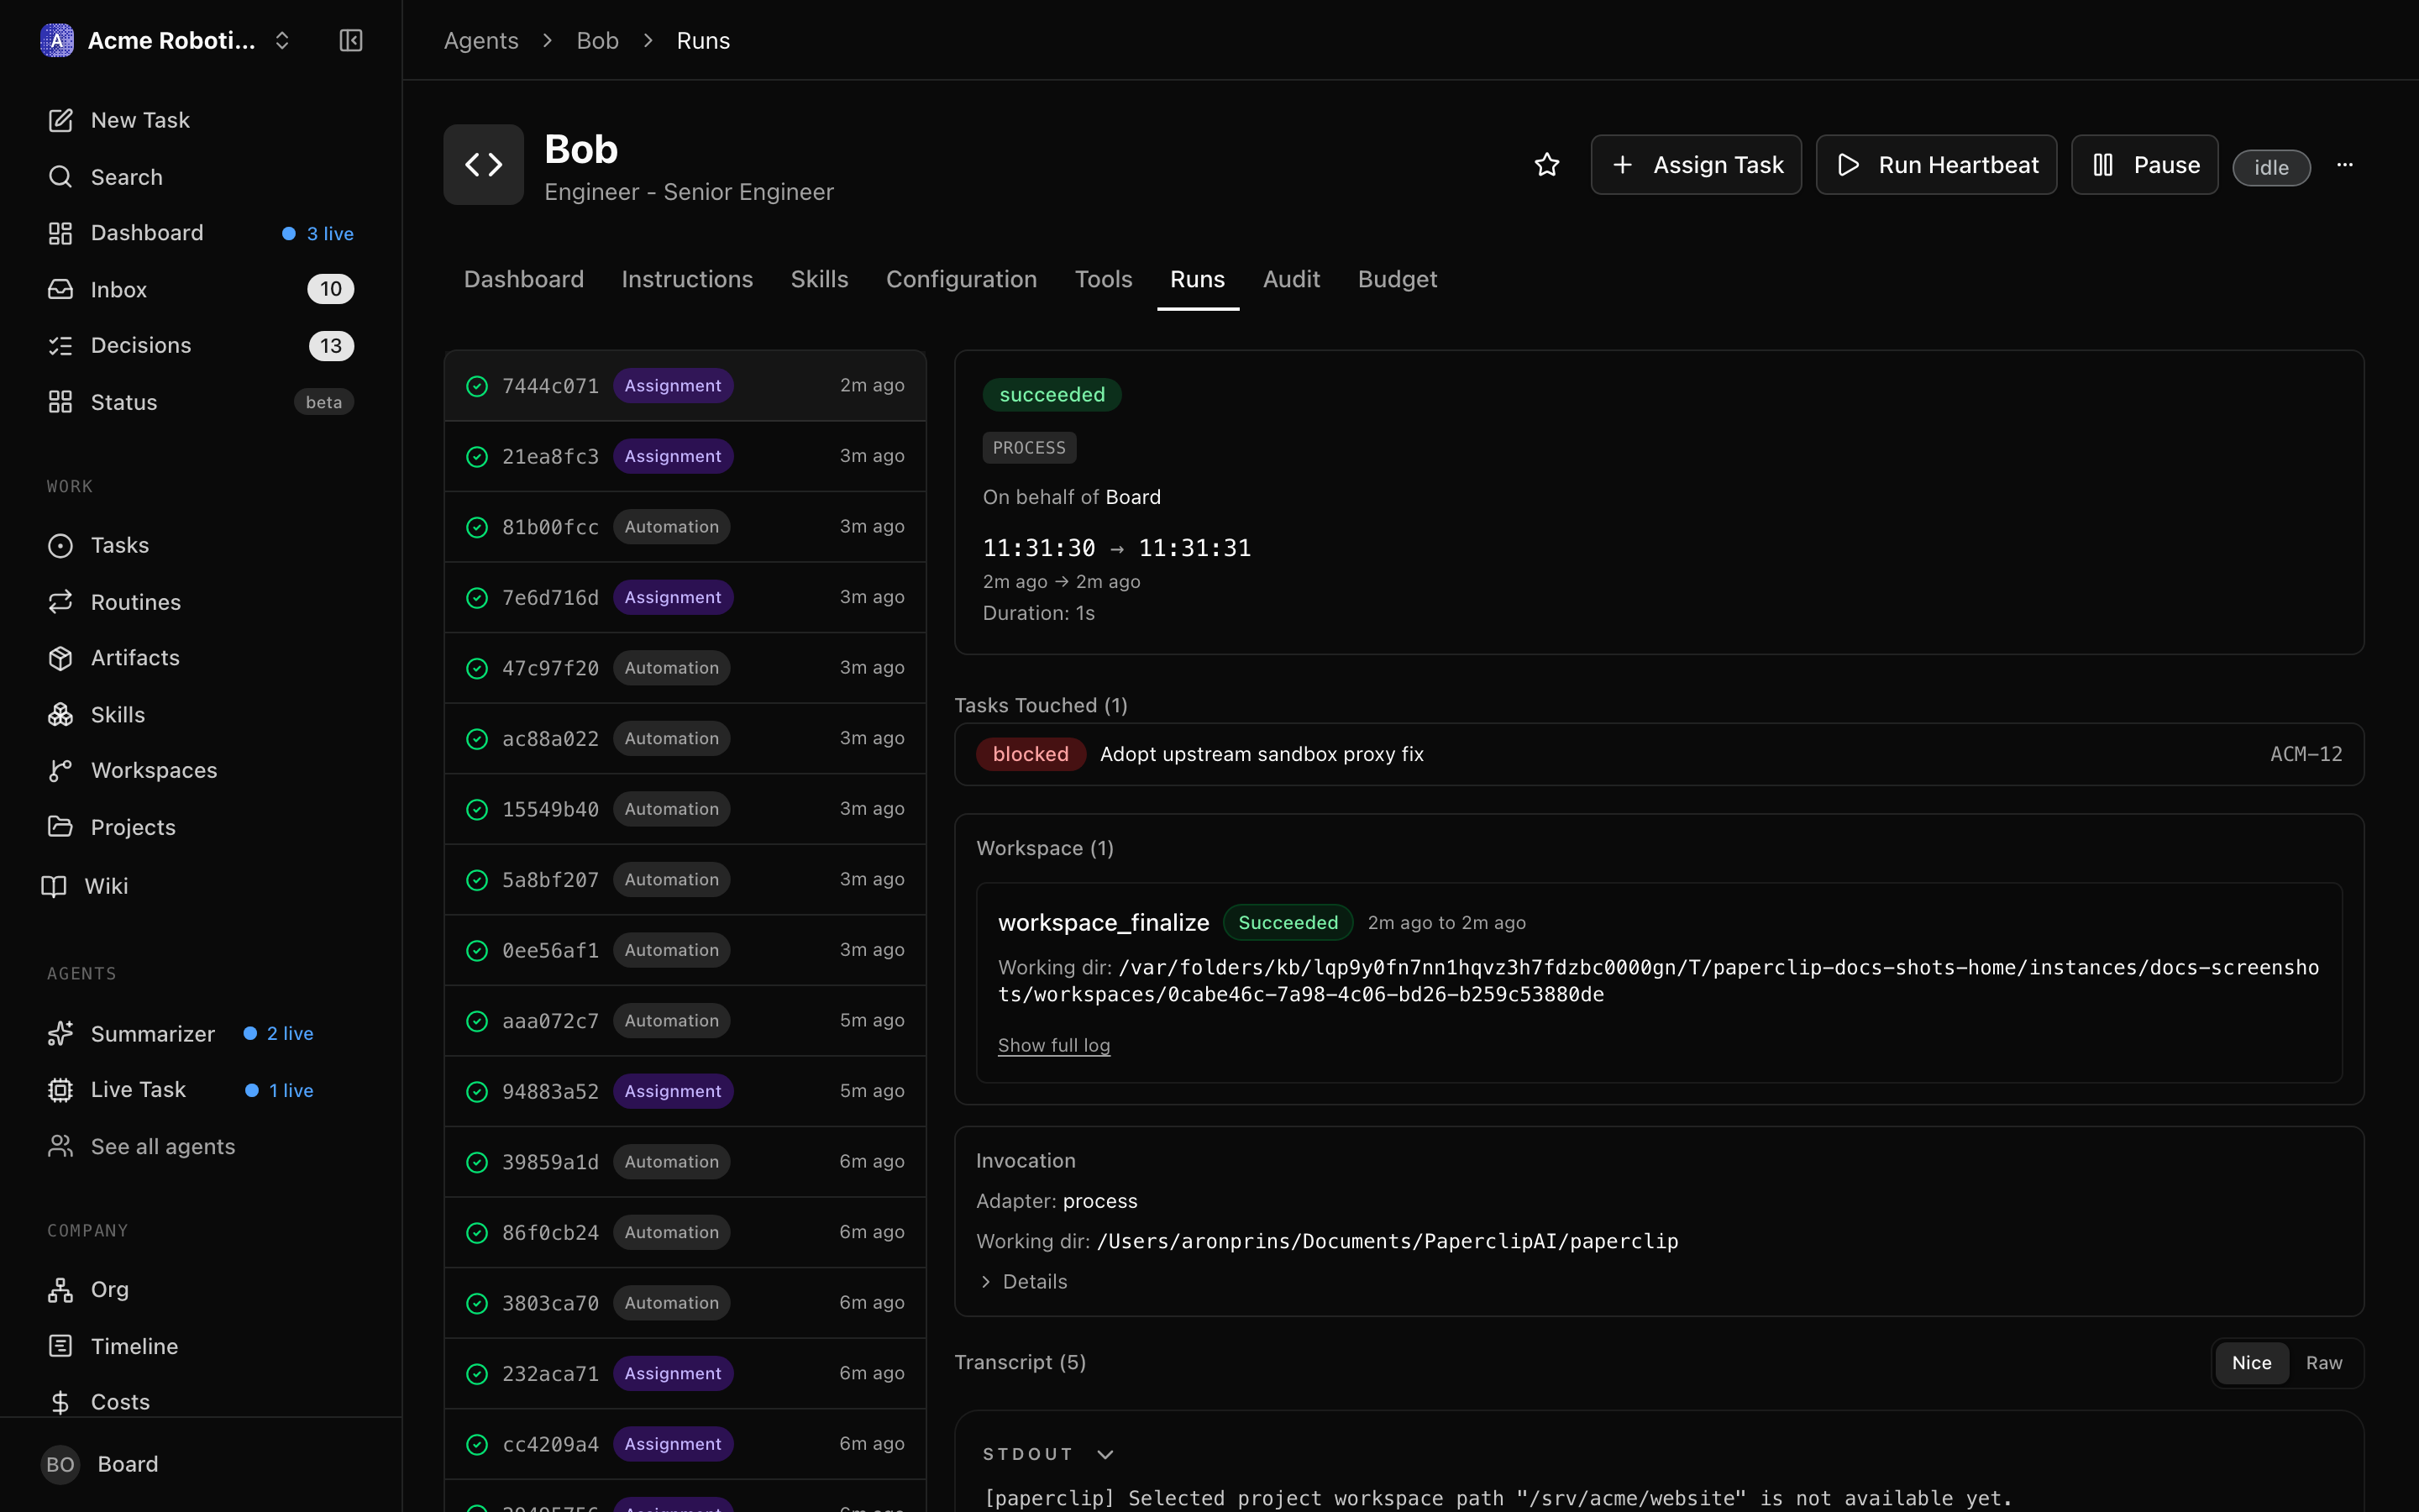Select run 7e6d716d
The height and width of the screenshot is (1512, 2419).
coord(685,597)
